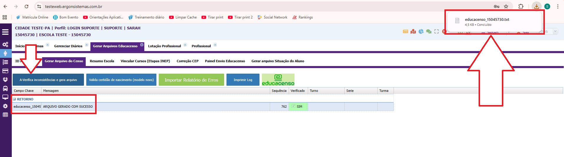Toggle fullscreen using the expand icon

[436, 31]
